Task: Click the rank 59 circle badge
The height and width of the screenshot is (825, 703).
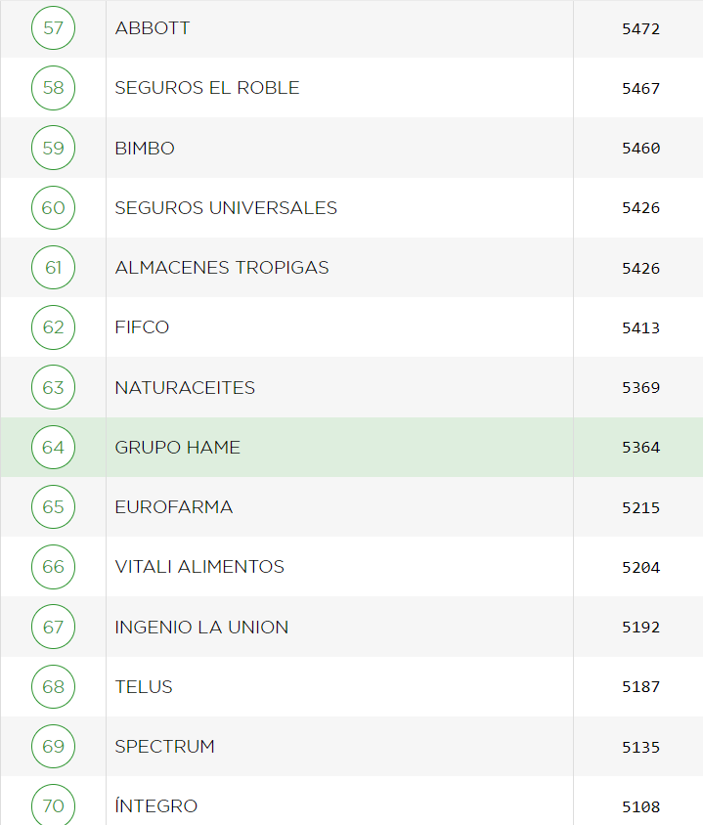Action: (53, 148)
